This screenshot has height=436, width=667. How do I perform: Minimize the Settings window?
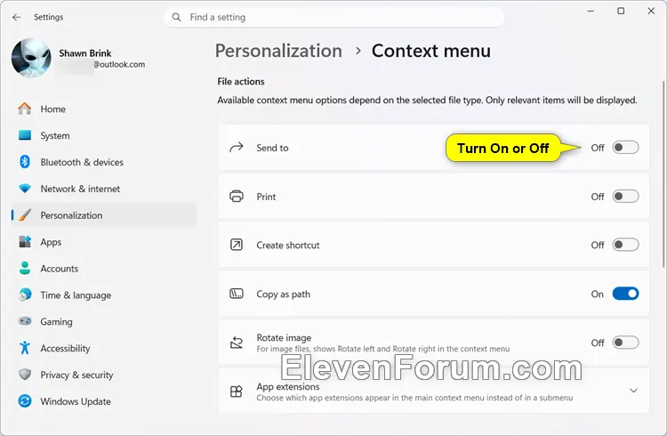591,11
